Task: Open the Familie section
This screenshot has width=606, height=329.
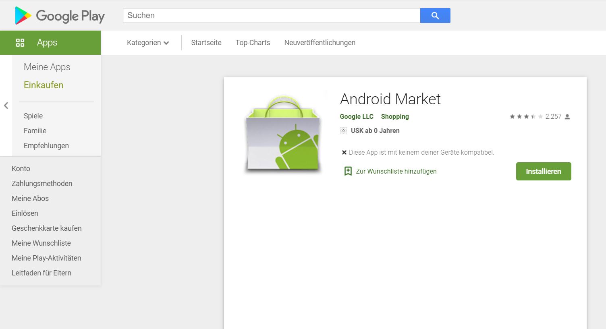Action: click(35, 131)
